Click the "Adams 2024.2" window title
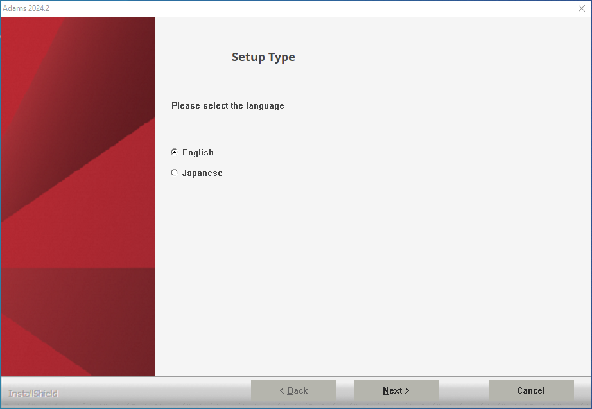This screenshot has width=592, height=409. click(x=26, y=8)
